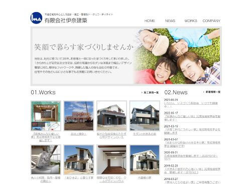Click the 2019-02-20 date text
251x184 pixels.
(x=171, y=166)
